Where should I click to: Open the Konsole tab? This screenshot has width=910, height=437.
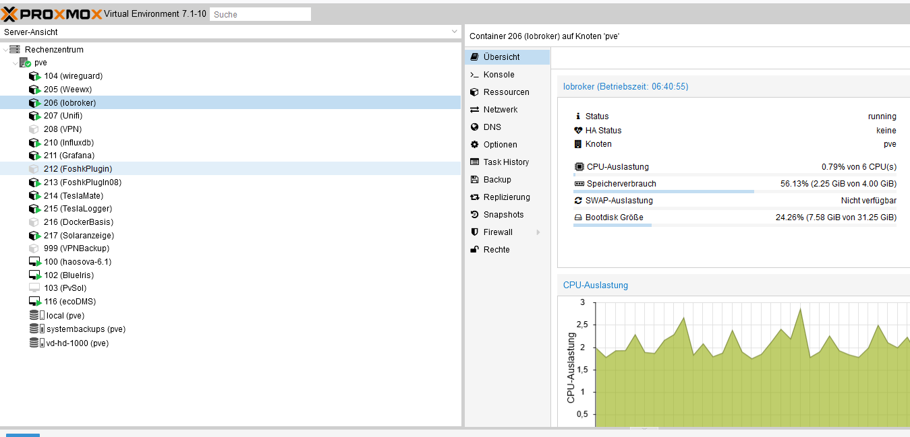pos(507,75)
